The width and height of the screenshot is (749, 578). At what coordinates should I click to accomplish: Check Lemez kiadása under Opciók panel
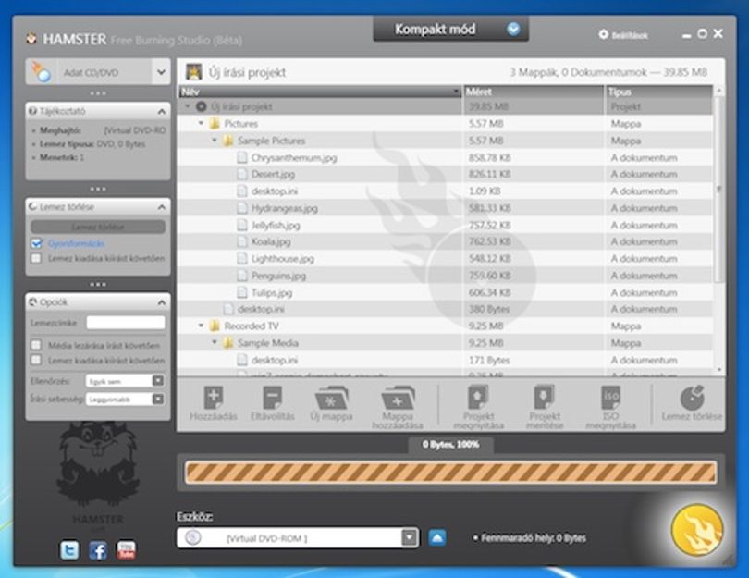[36, 360]
